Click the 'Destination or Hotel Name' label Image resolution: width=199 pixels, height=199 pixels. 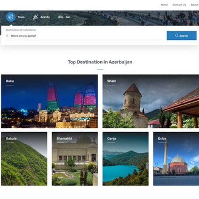(21, 30)
